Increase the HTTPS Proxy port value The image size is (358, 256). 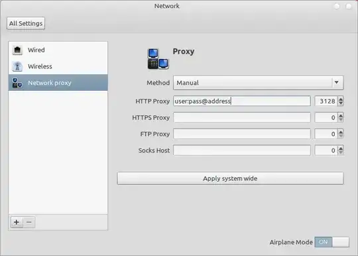pyautogui.click(x=341, y=115)
